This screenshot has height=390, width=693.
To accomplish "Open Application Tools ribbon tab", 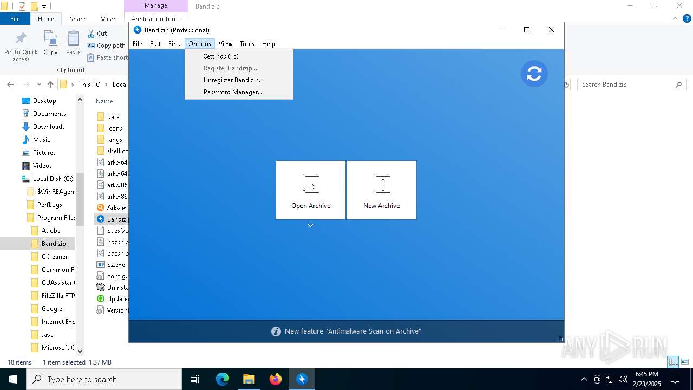I will click(155, 19).
